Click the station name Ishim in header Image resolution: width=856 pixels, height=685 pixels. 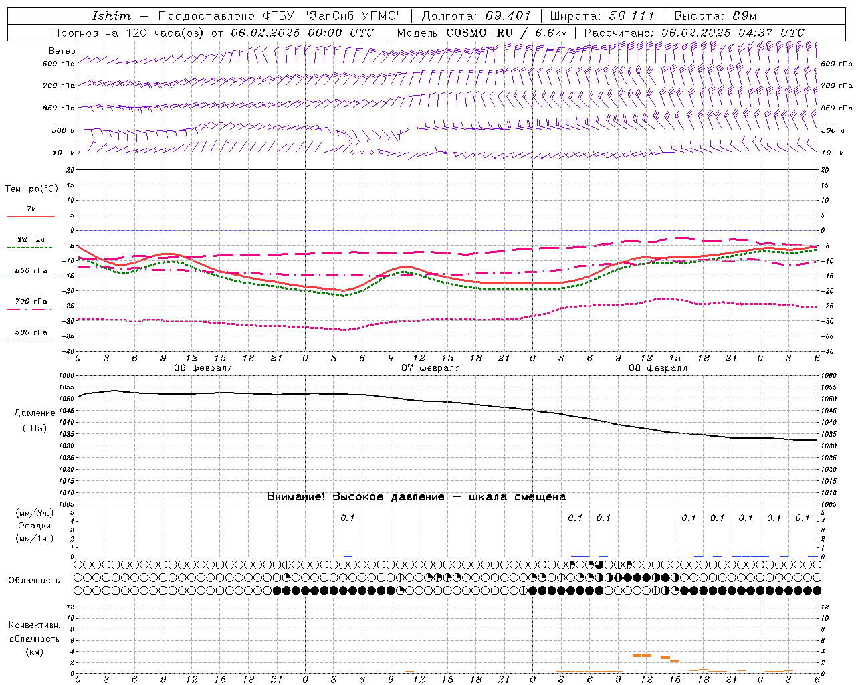[x=112, y=16]
